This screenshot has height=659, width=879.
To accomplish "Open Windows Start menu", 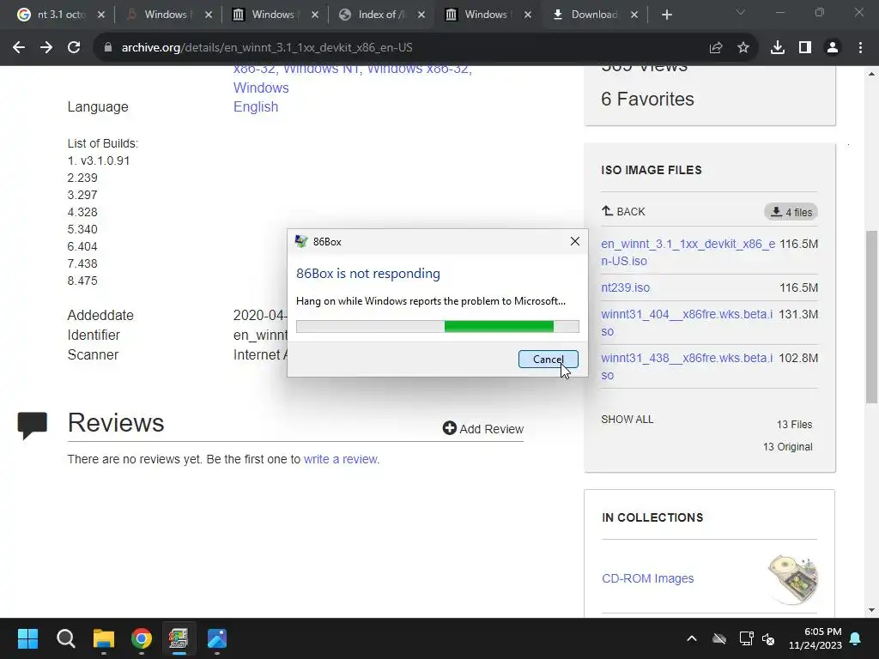I will [27, 638].
